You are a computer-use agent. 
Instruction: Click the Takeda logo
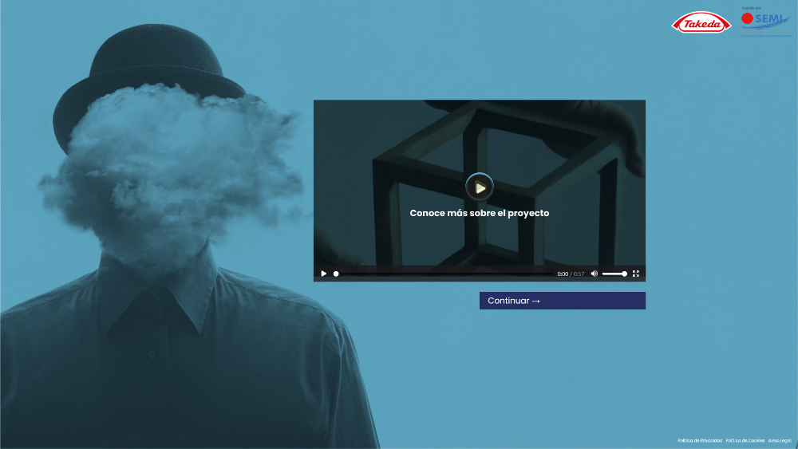tap(701, 23)
